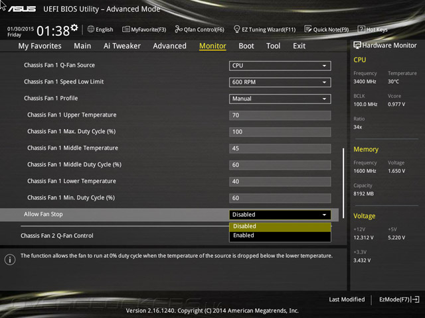This screenshot has height=318, width=425.
Task: Edit the Lower Temperature field value 40
Action: pos(280,182)
